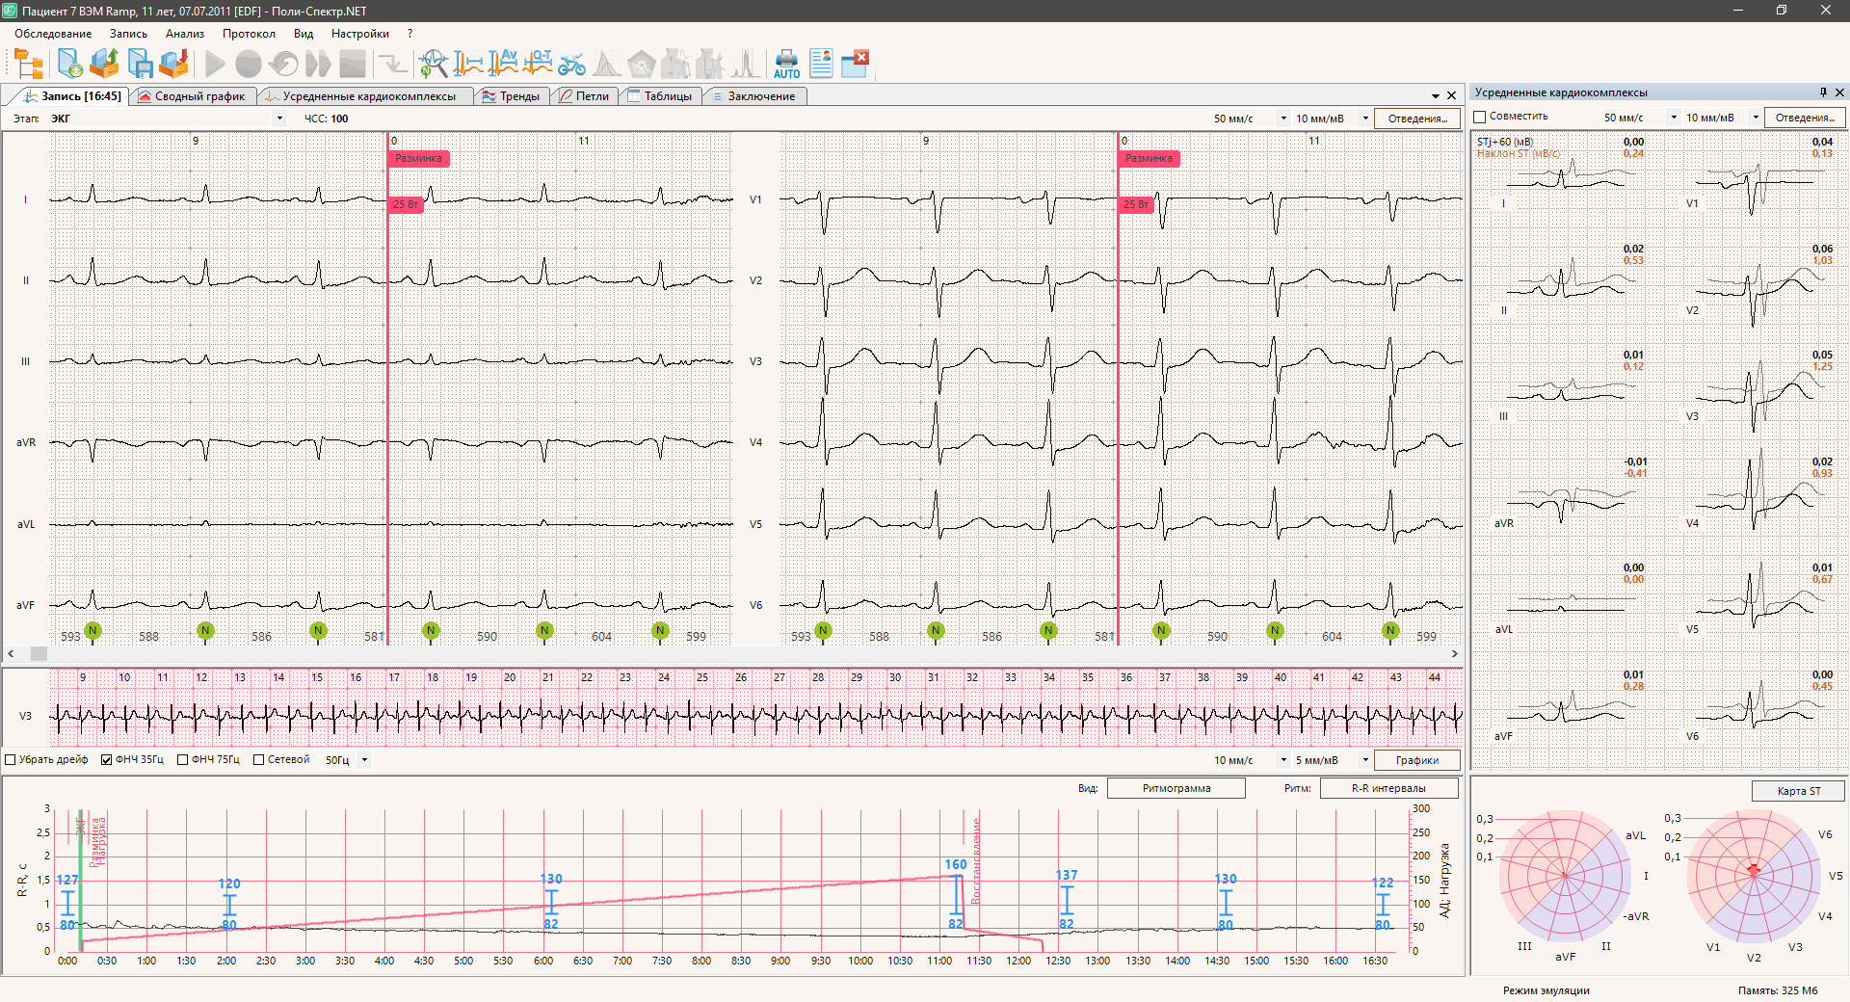Open the Настройки menu
Viewport: 1850px width, 1002px height.
click(359, 34)
